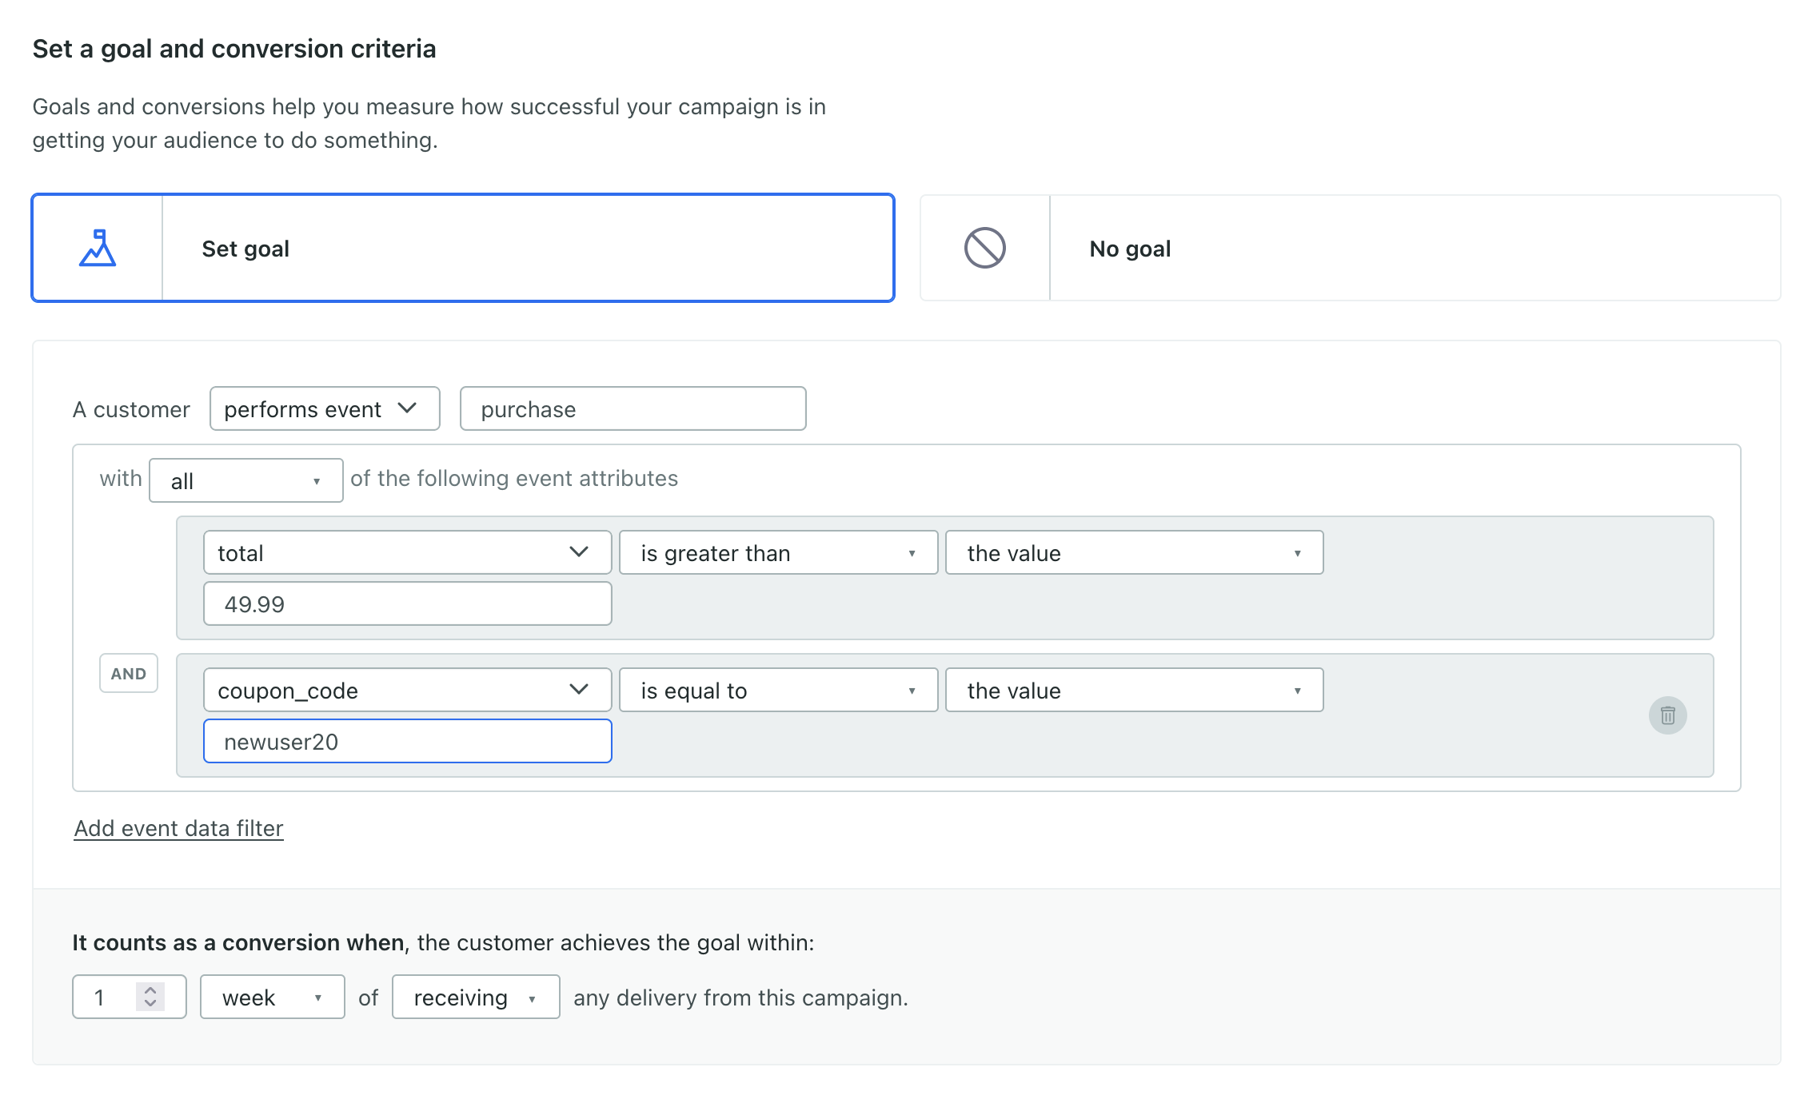Click the no-goal prohibited circle icon
Image resolution: width=1812 pixels, height=1103 pixels.
click(984, 249)
